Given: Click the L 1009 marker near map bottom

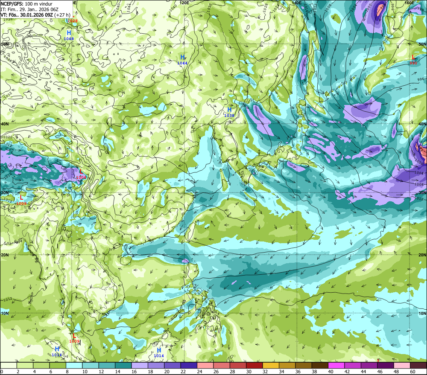Looking at the screenshot, I should (74, 338).
